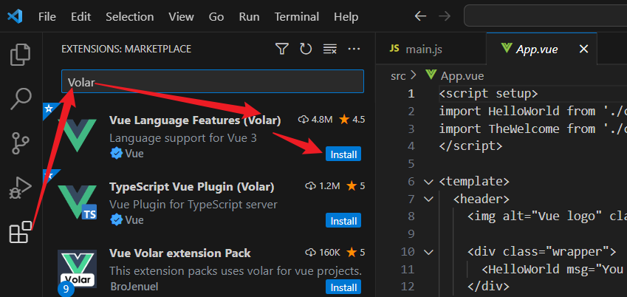Click the Volar search input field
Viewport: 627px width, 297px height.
click(x=213, y=81)
